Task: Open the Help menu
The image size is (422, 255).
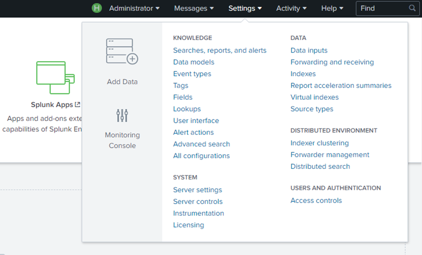Action: click(332, 8)
